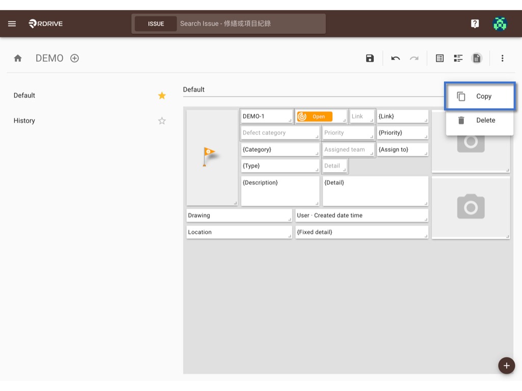This screenshot has width=522, height=391.
Task: Open the hamburger navigation menu
Action: [12, 23]
